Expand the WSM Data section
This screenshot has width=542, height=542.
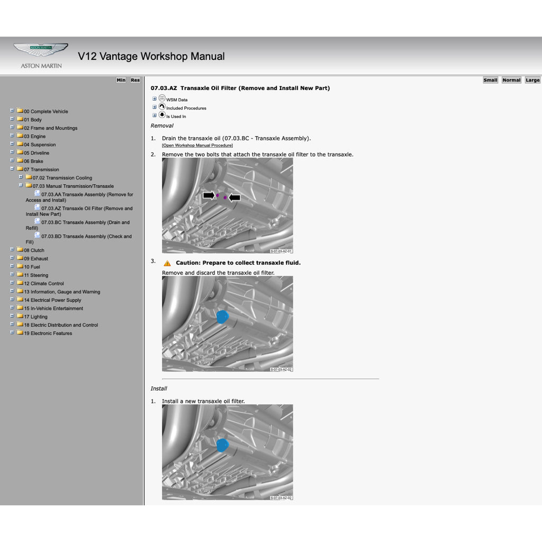click(154, 98)
